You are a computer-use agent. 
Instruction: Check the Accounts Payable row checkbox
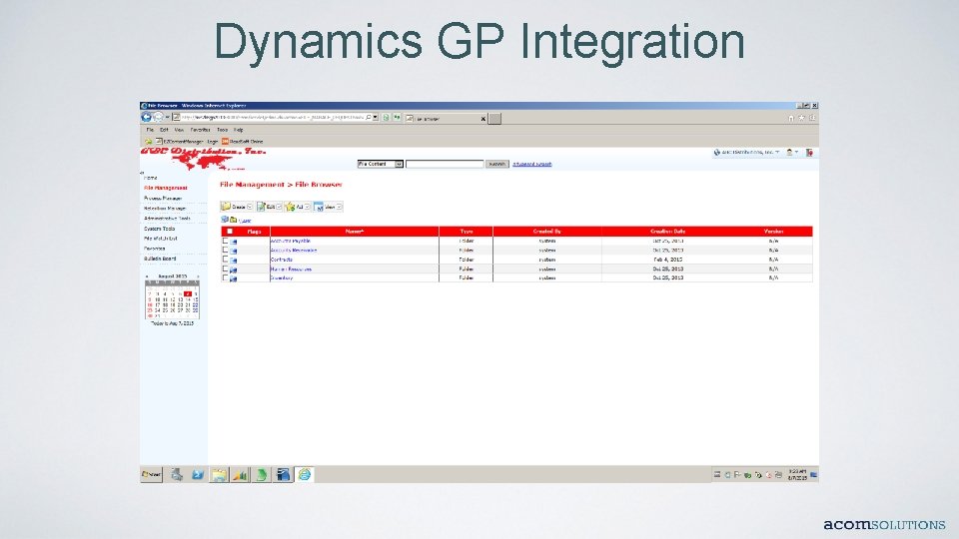pos(225,241)
